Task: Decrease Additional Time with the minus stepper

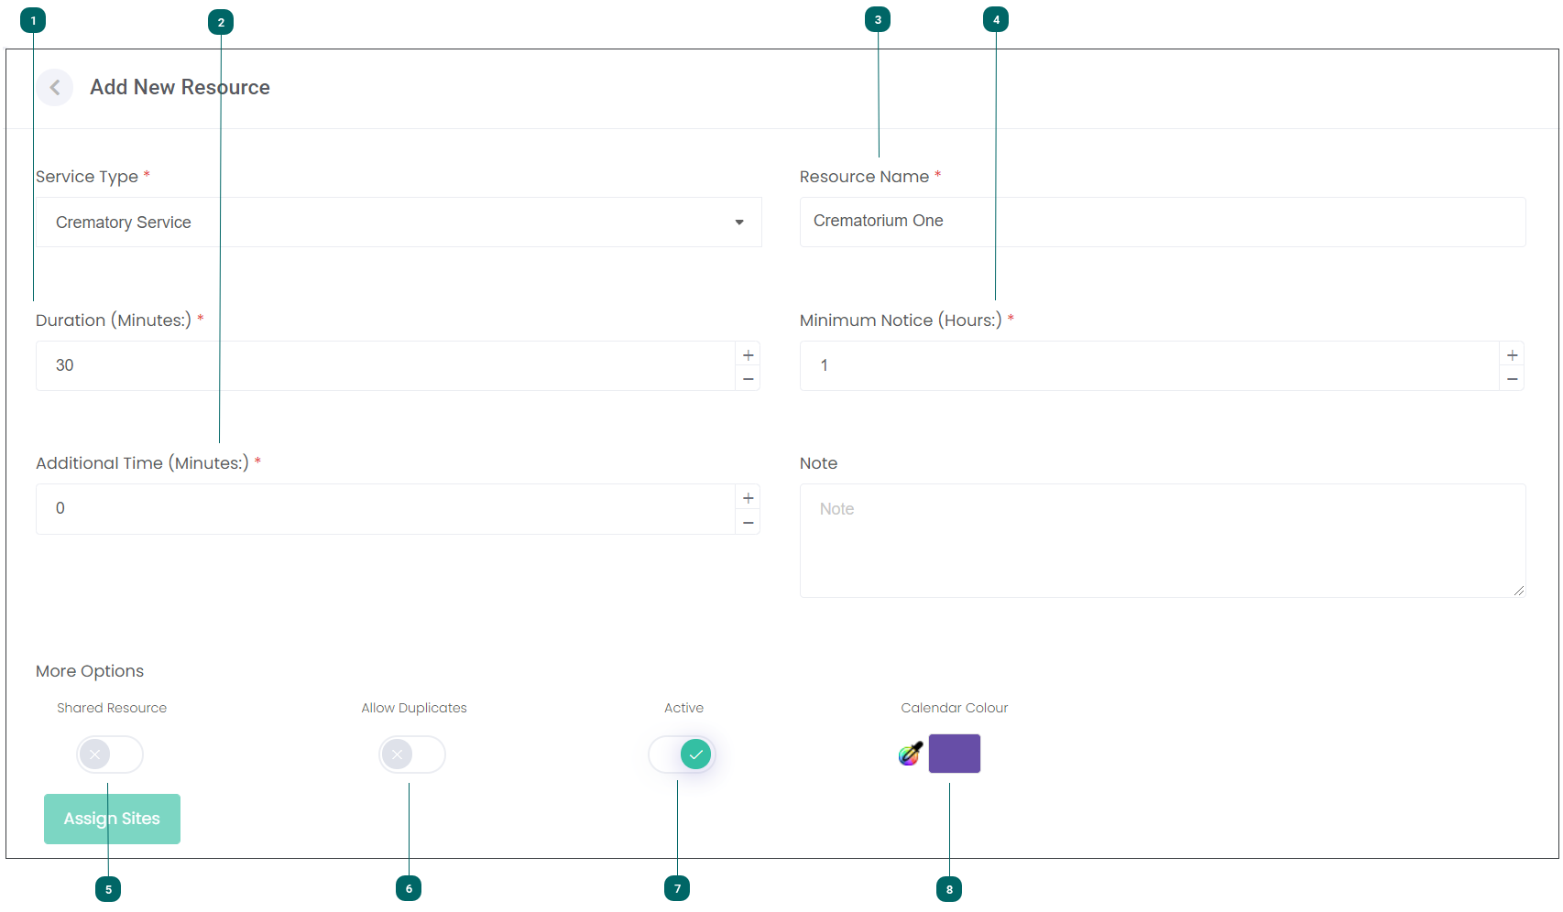Action: 749,522
